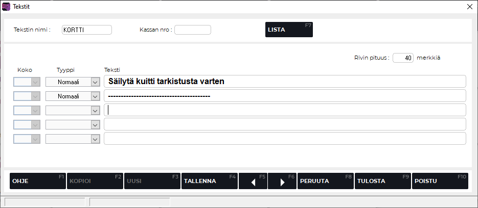The width and height of the screenshot is (478, 208).
Task: Save with the TALLENNA button
Action: tap(210, 181)
